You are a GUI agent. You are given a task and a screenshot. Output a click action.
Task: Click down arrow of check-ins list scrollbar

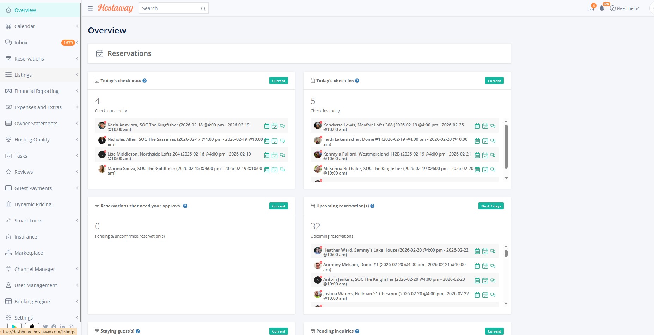(x=506, y=178)
